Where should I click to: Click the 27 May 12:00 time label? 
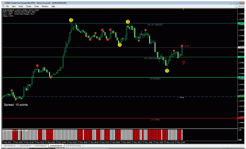tap(180, 142)
